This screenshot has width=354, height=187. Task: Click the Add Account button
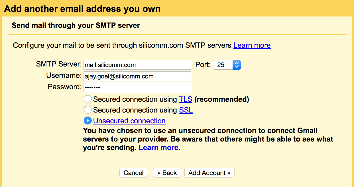(209, 173)
